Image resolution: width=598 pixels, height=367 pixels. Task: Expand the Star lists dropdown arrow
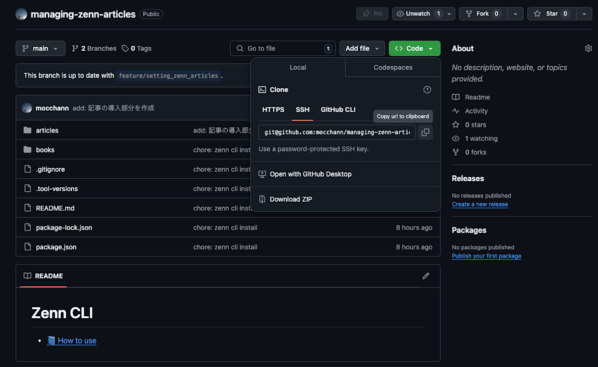(x=584, y=14)
